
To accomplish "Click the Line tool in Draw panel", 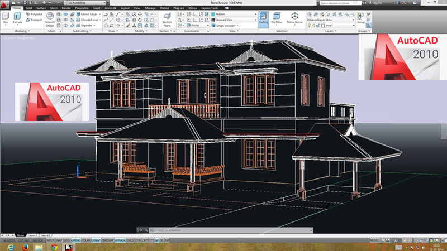I will point(112,20).
